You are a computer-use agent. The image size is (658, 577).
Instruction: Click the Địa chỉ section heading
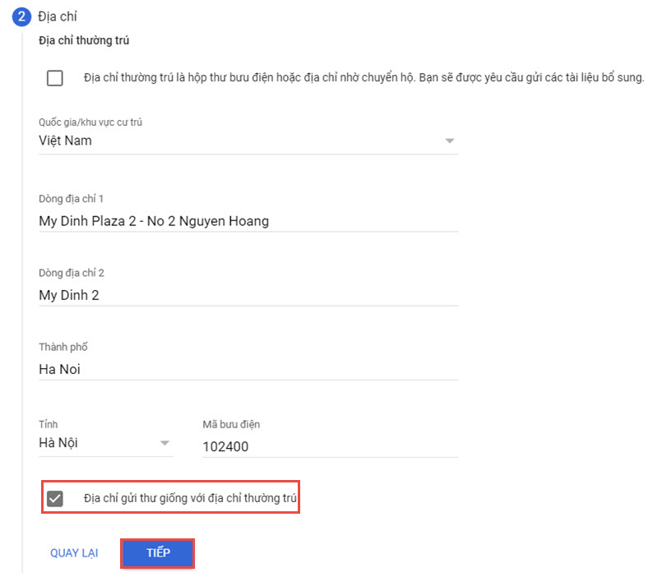tap(58, 16)
